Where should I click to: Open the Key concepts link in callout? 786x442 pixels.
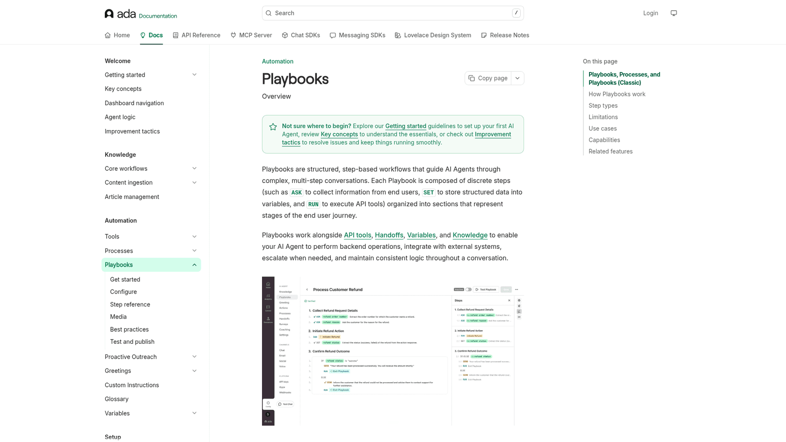(339, 134)
